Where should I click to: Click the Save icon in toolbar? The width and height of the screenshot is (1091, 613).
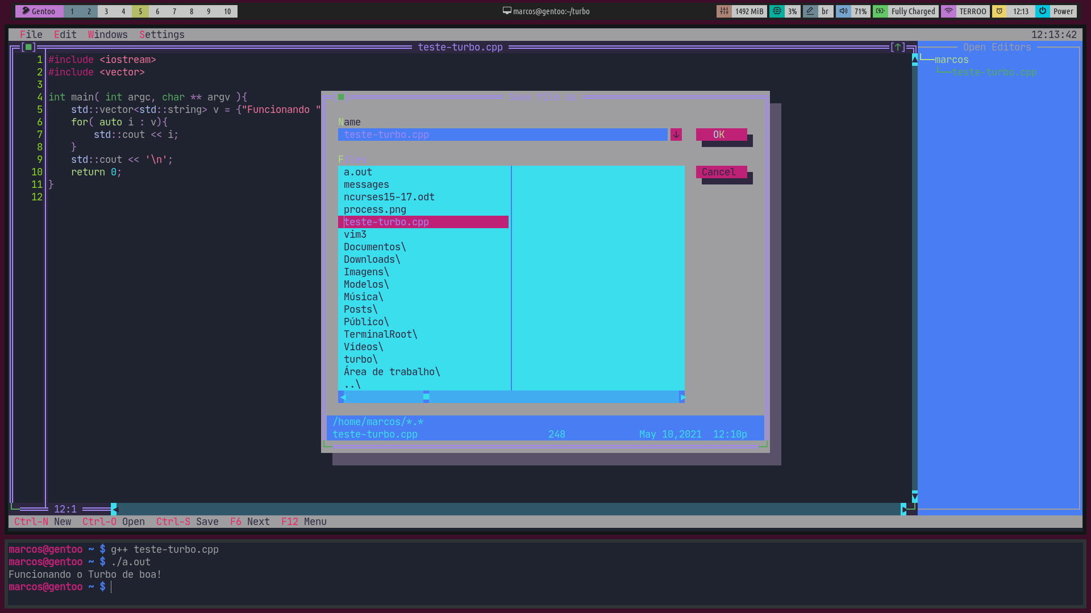point(206,522)
